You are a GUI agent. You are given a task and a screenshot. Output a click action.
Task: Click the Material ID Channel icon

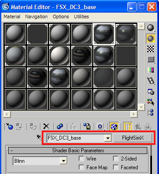coord(100,126)
